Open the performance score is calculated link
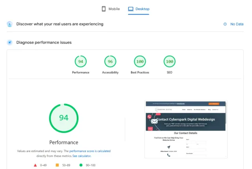Image resolution: width=252 pixels, height=169 pixels. pyautogui.click(x=90, y=151)
